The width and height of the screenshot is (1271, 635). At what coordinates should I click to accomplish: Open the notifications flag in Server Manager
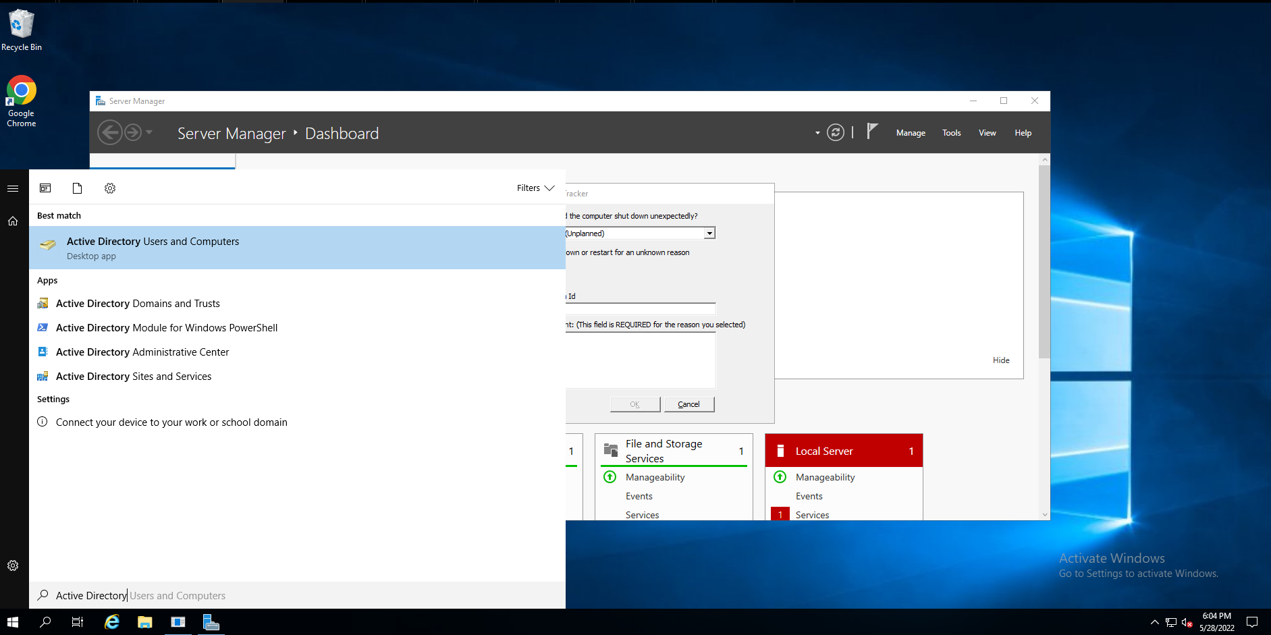(x=872, y=131)
